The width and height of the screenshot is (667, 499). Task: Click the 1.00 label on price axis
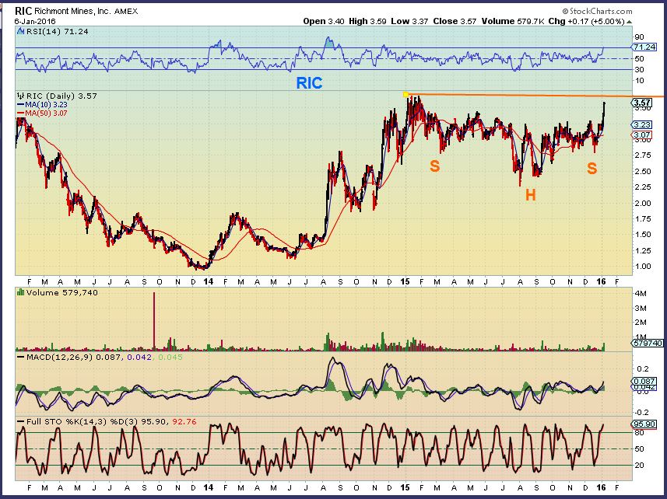643,267
